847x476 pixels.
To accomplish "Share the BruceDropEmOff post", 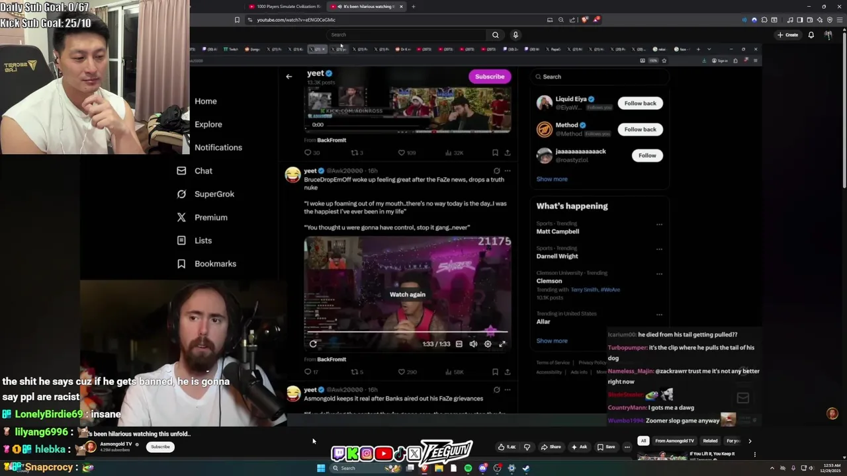I will [508, 372].
